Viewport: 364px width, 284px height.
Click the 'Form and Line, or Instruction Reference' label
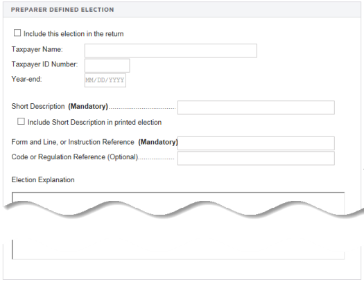(73, 142)
